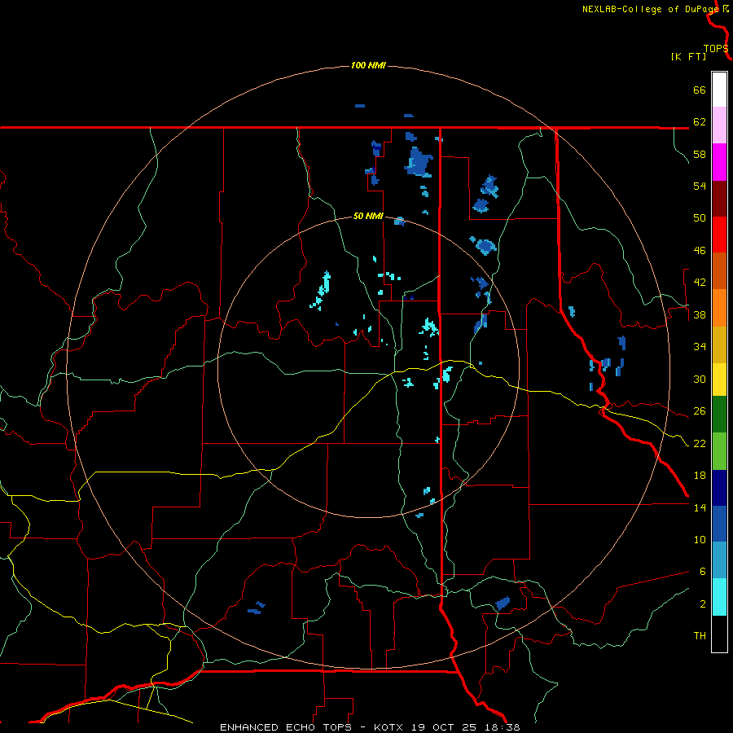Screen dimensions: 733x733
Task: Click the light blue swatch next to 6
Action: tap(719, 560)
